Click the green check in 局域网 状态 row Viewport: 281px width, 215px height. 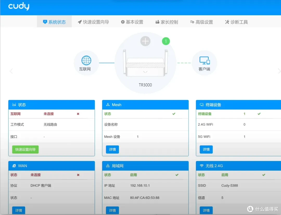[177, 175]
